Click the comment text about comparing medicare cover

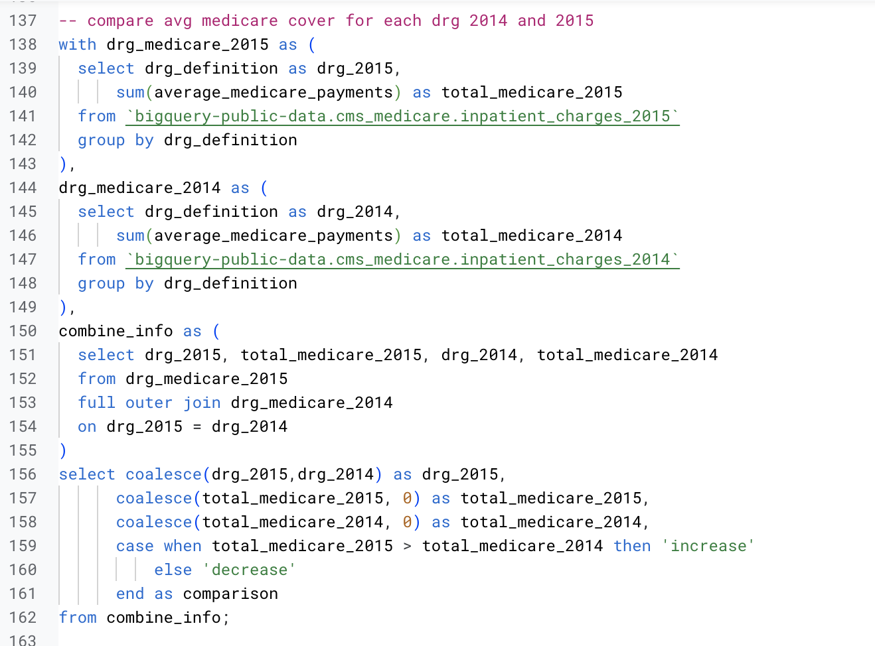(325, 21)
